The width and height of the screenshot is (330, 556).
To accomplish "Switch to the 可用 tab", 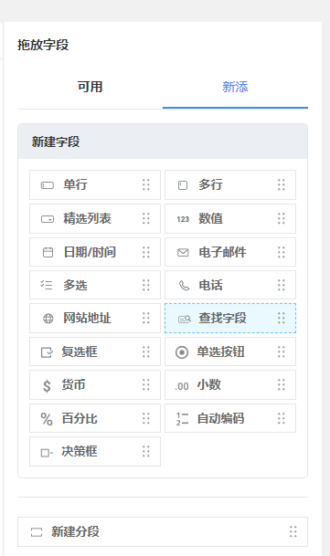I will pos(90,87).
